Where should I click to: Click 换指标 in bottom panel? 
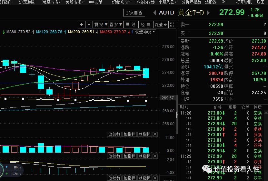pyautogui.click(x=144, y=178)
